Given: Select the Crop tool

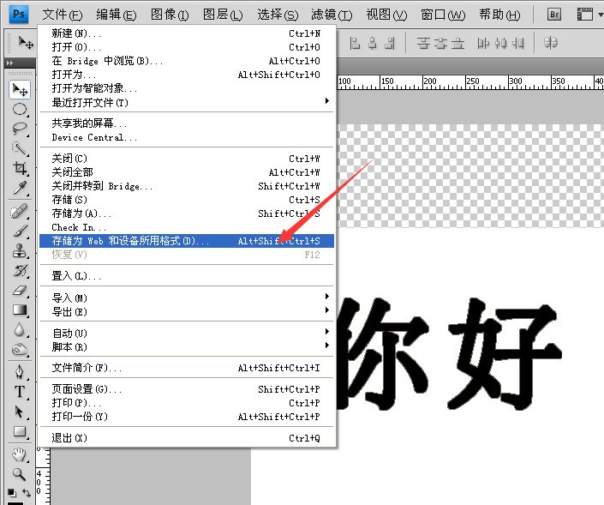Looking at the screenshot, I should [x=20, y=168].
